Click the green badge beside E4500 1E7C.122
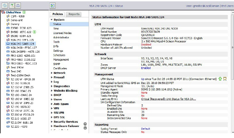 34,32
